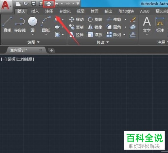
Task: Change the 俯视 view control
Action: point(11,59)
